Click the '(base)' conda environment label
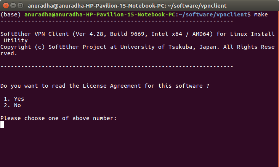 point(11,14)
